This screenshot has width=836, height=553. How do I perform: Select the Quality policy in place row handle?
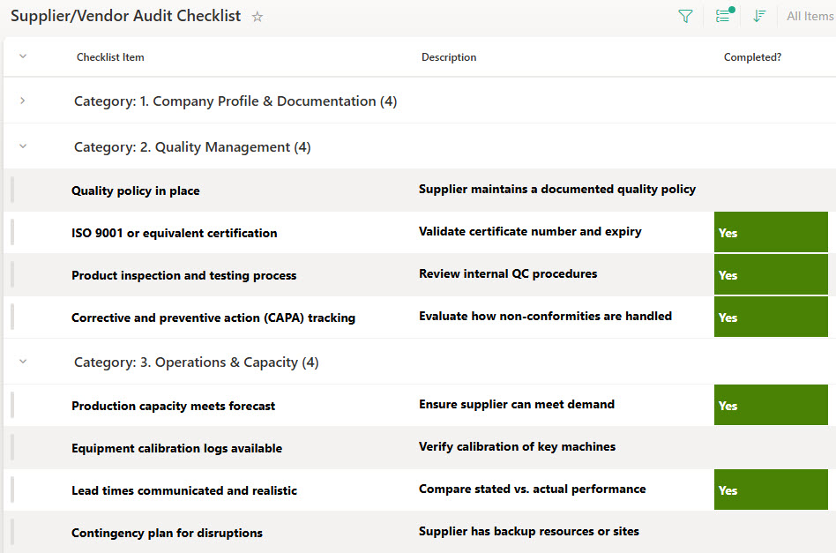click(x=12, y=191)
